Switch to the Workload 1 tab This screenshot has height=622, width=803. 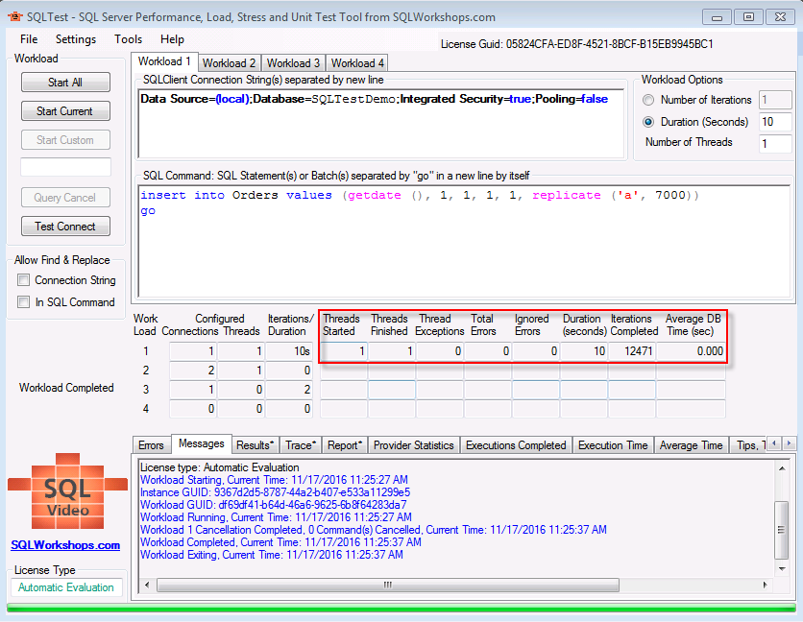point(164,61)
